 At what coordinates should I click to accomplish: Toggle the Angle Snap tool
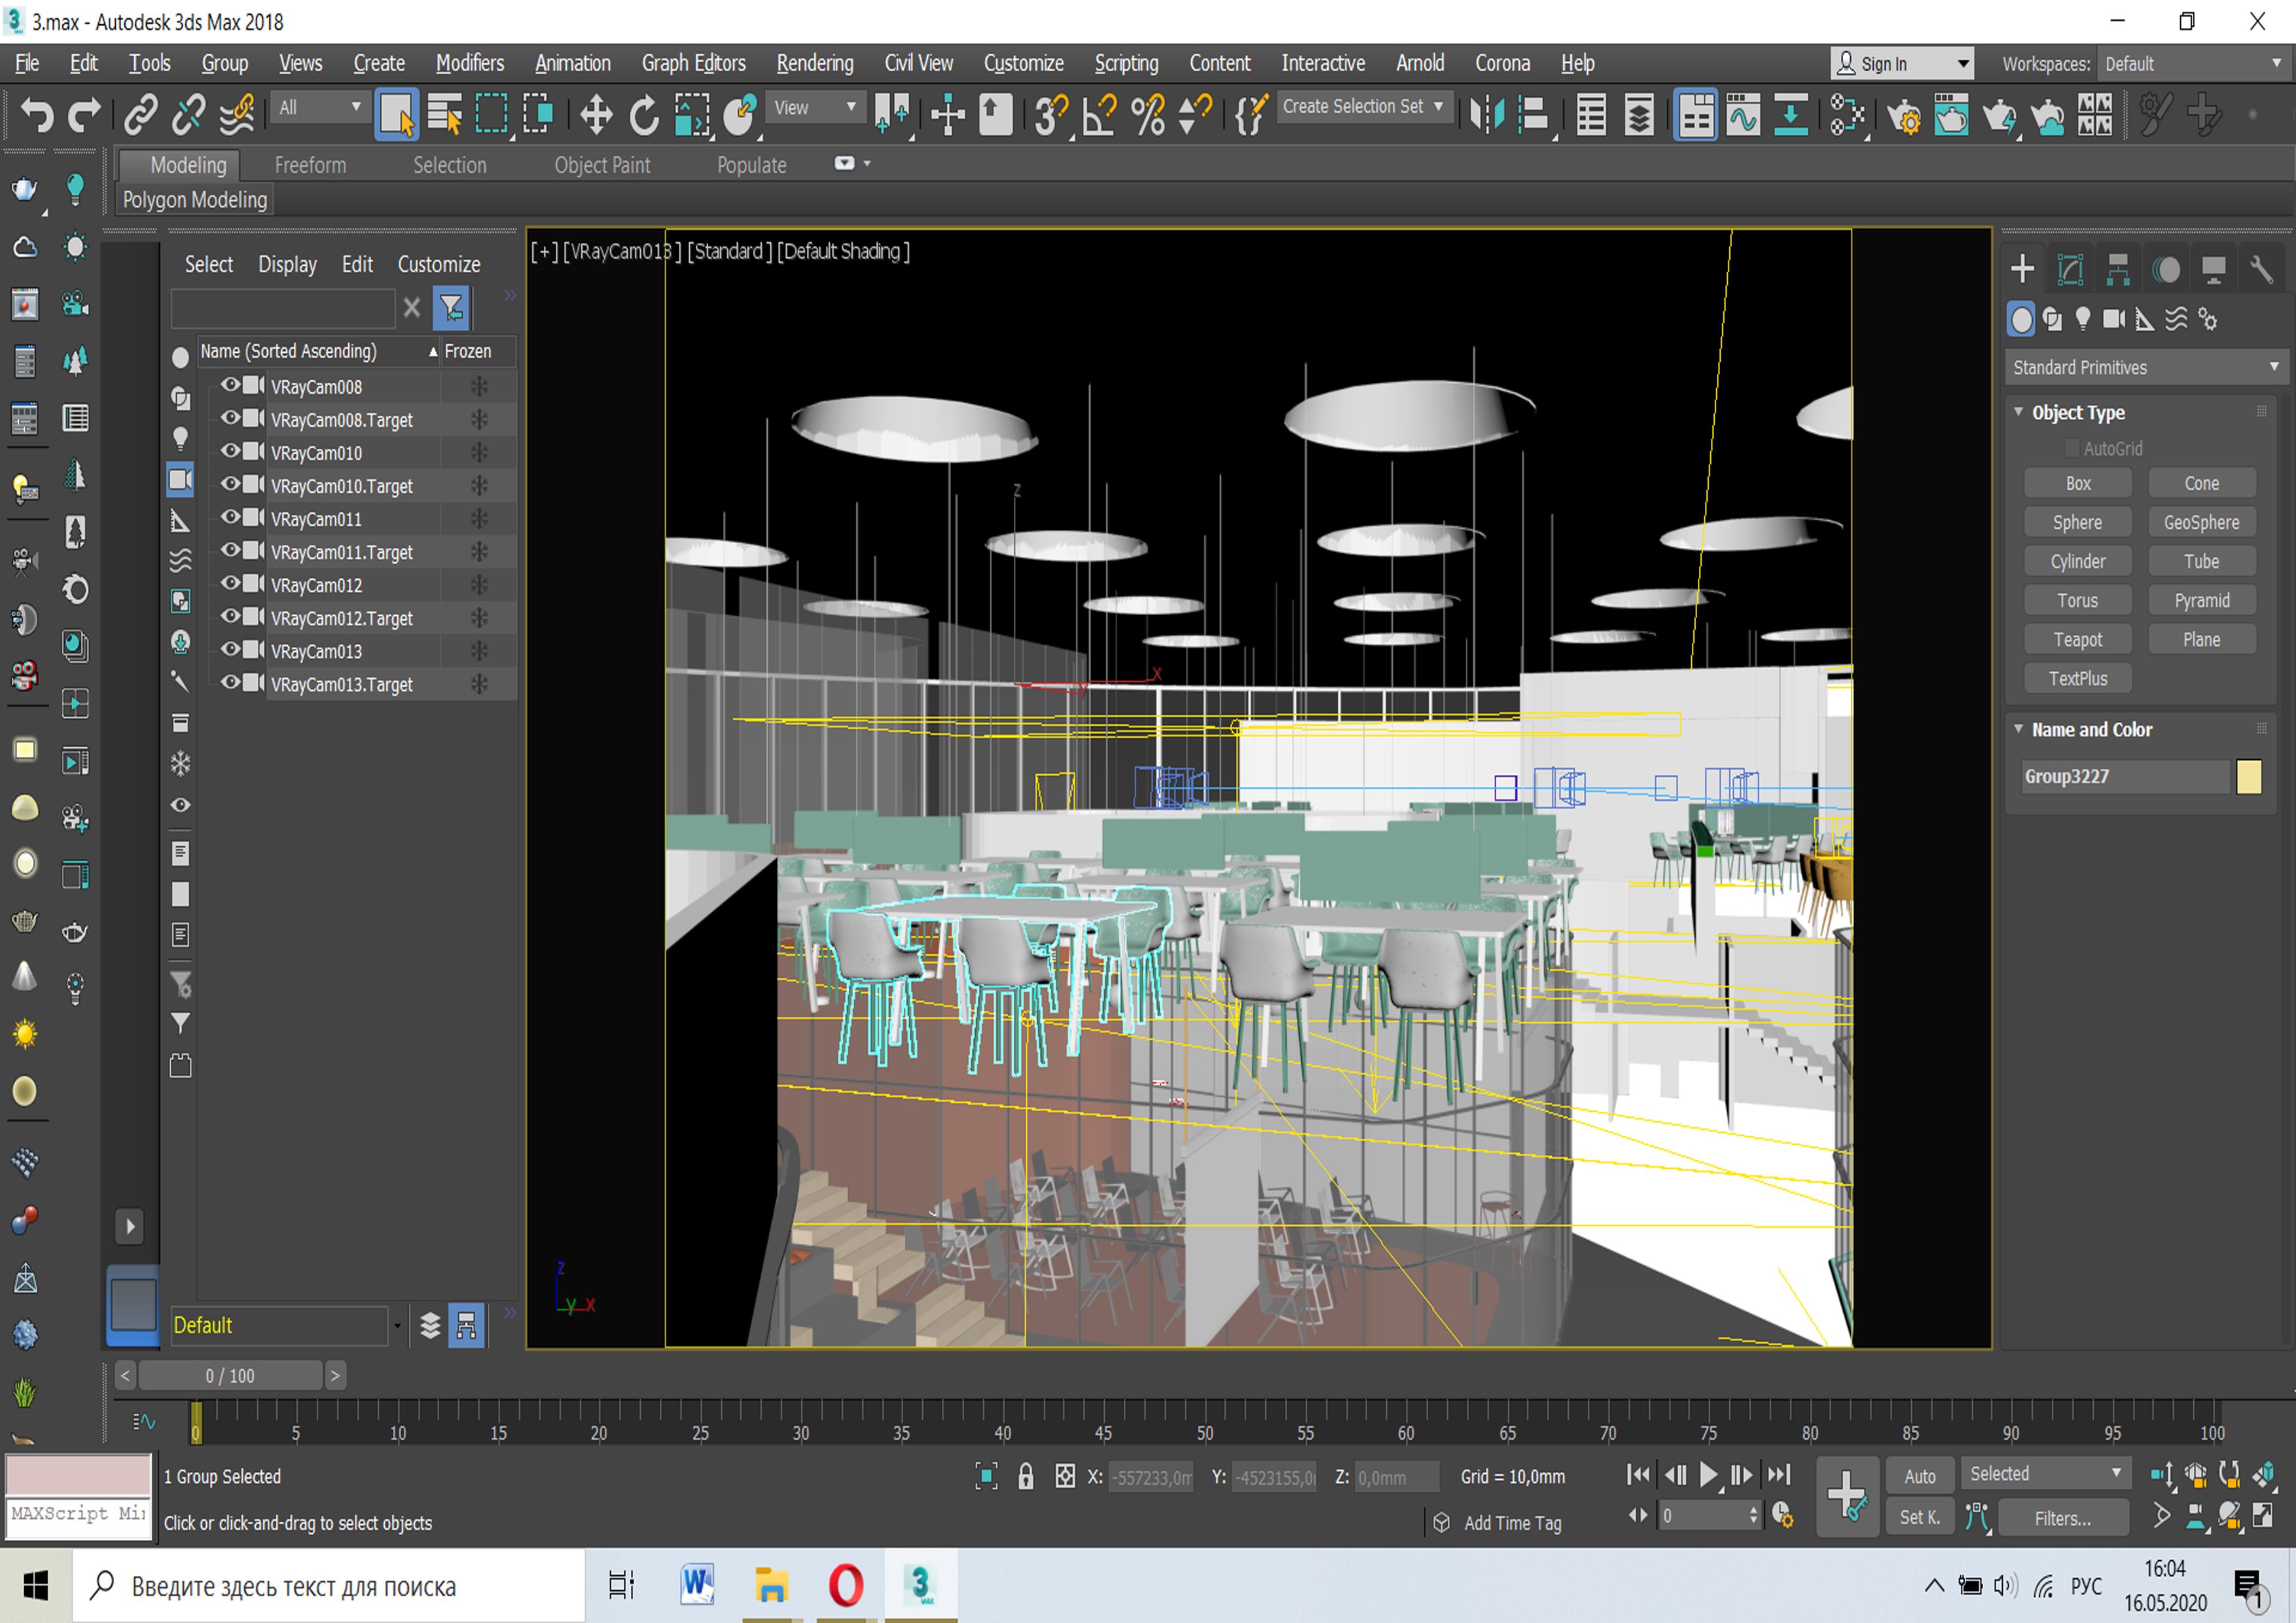click(x=1100, y=114)
